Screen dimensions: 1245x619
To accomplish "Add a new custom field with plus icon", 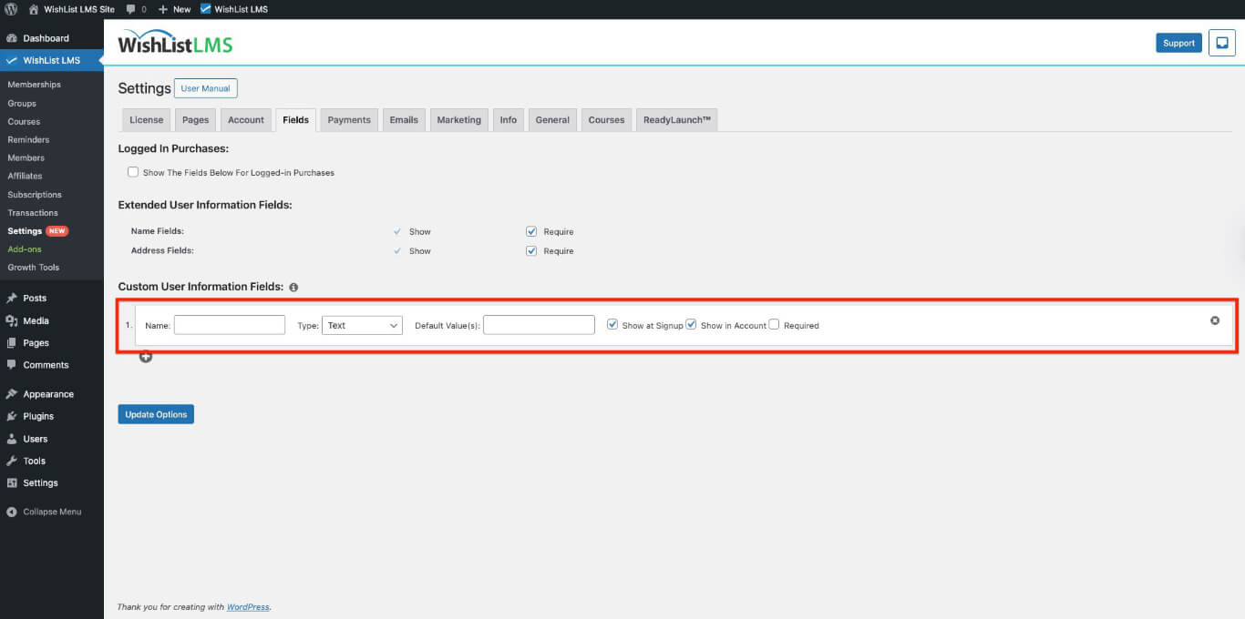I will [x=146, y=357].
